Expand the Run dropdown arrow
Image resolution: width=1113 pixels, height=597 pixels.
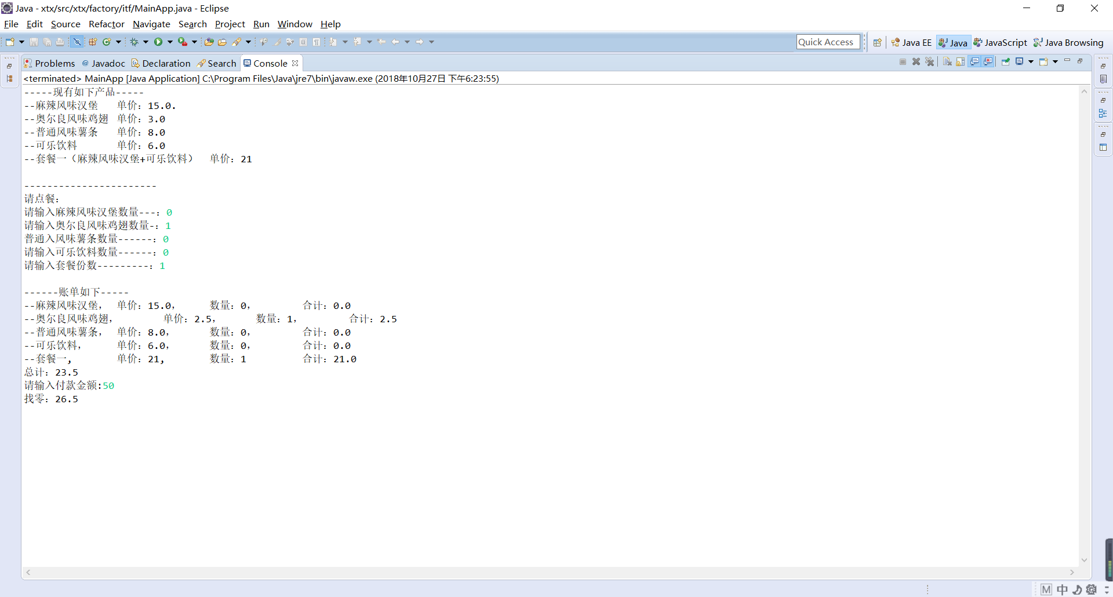[170, 42]
